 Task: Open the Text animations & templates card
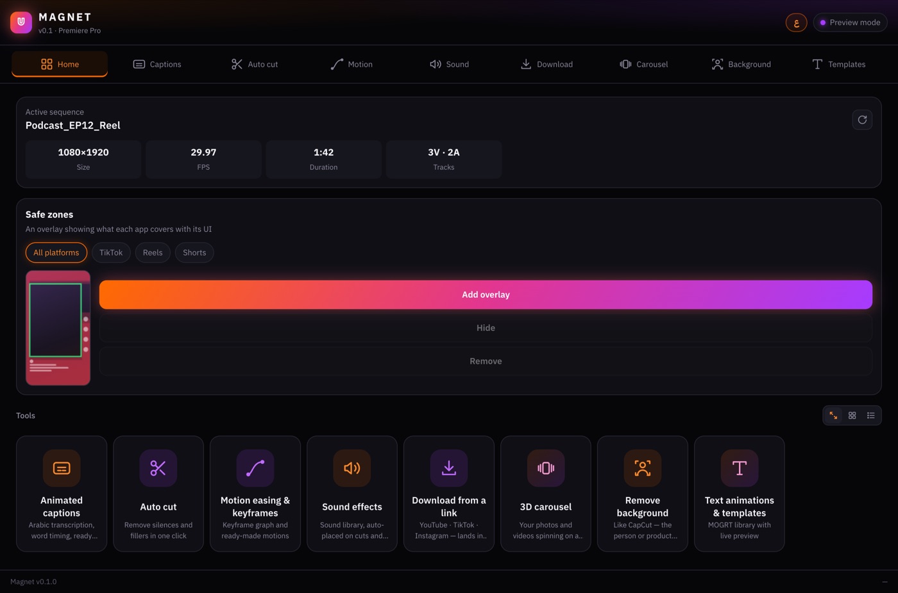click(740, 494)
